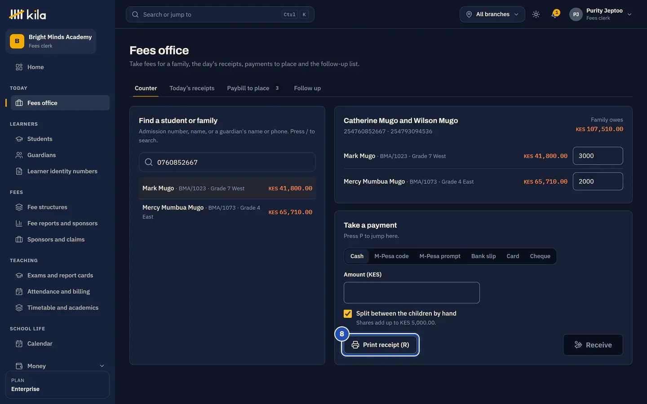Pick Bank slip payment method

coord(483,256)
